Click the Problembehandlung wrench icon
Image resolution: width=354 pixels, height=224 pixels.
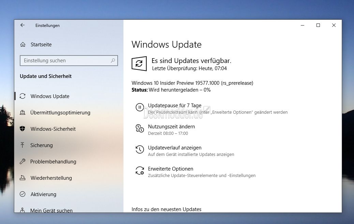[23, 161]
